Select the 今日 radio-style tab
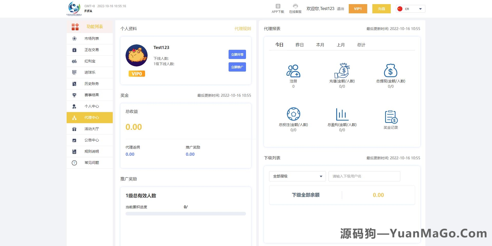This screenshot has width=492, height=246. 279,45
